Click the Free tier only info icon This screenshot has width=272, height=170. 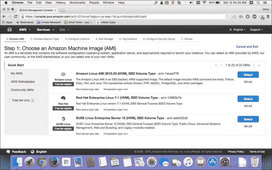click(32, 101)
